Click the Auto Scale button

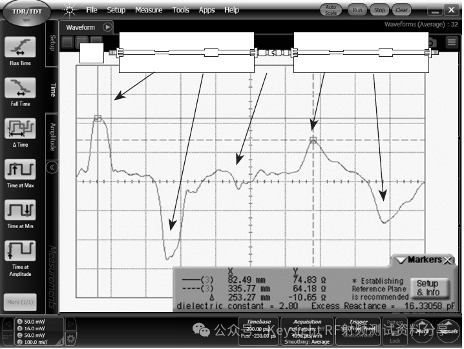point(331,10)
